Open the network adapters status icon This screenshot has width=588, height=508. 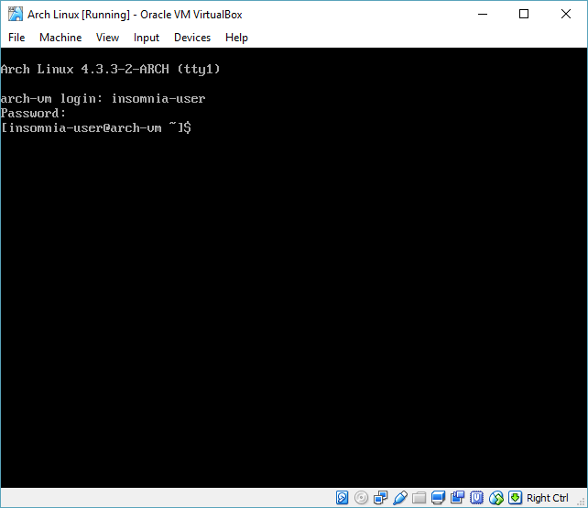tap(381, 498)
